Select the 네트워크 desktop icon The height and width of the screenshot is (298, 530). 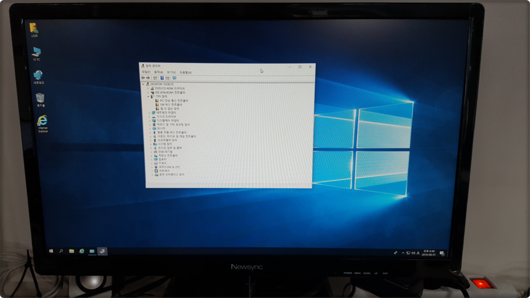(38, 77)
